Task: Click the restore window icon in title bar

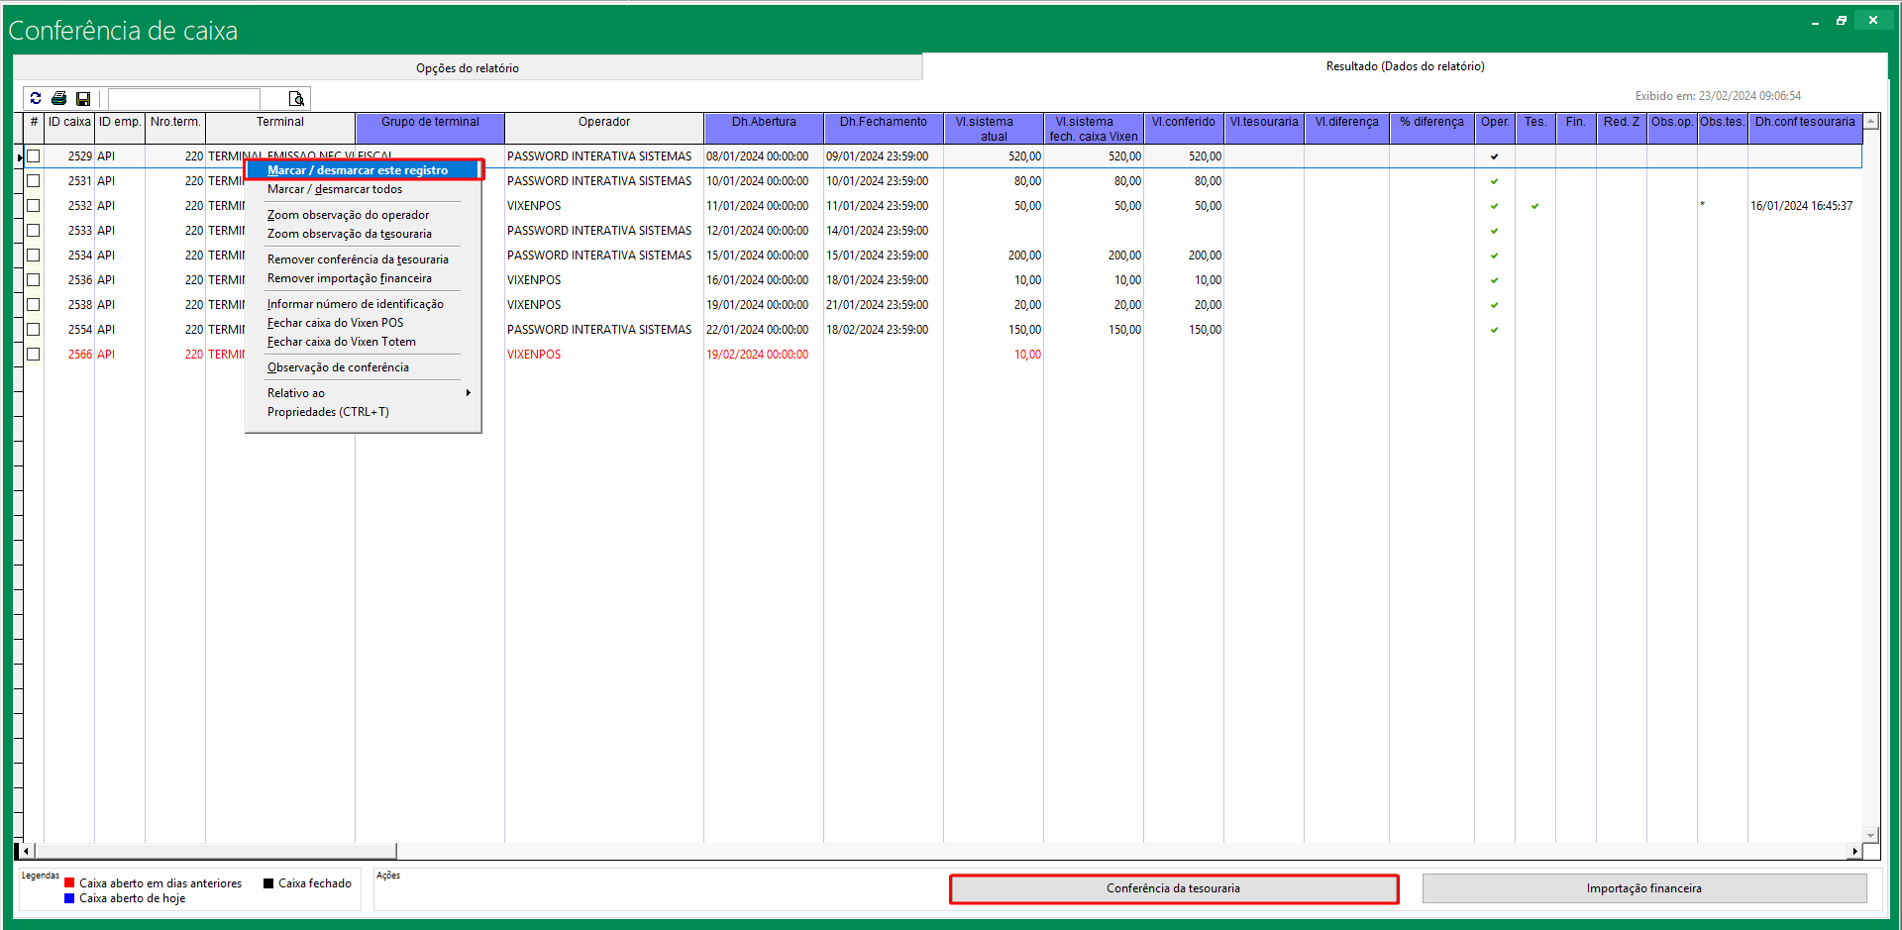Action: 1842,20
